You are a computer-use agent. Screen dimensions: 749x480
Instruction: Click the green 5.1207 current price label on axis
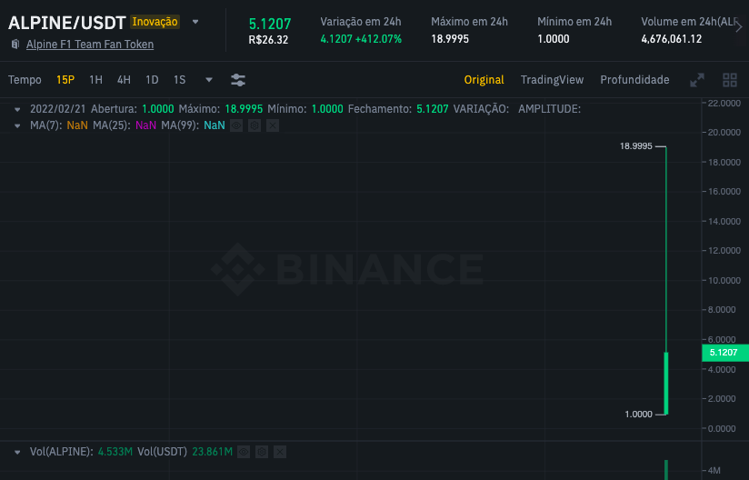(724, 353)
